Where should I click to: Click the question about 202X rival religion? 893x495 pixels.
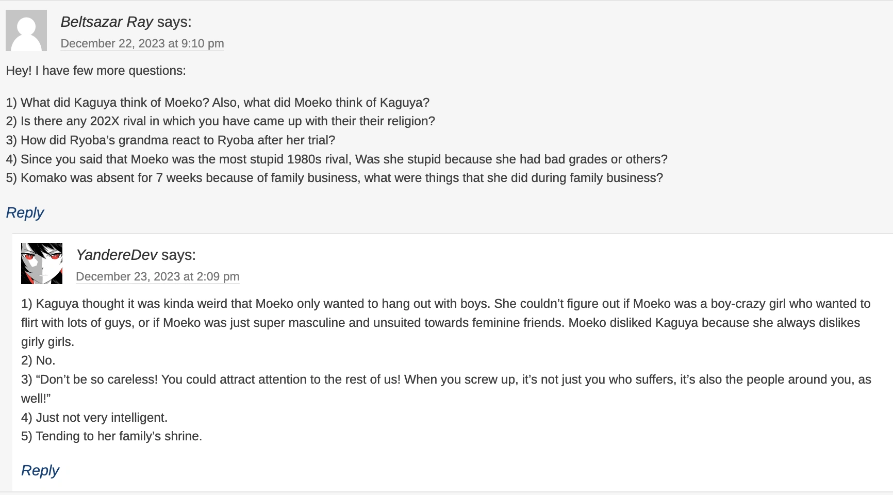click(x=221, y=121)
